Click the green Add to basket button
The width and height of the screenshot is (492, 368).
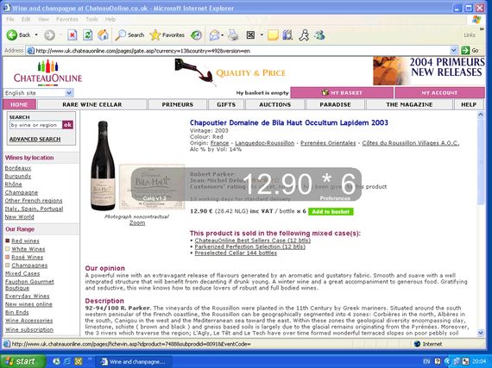point(331,211)
